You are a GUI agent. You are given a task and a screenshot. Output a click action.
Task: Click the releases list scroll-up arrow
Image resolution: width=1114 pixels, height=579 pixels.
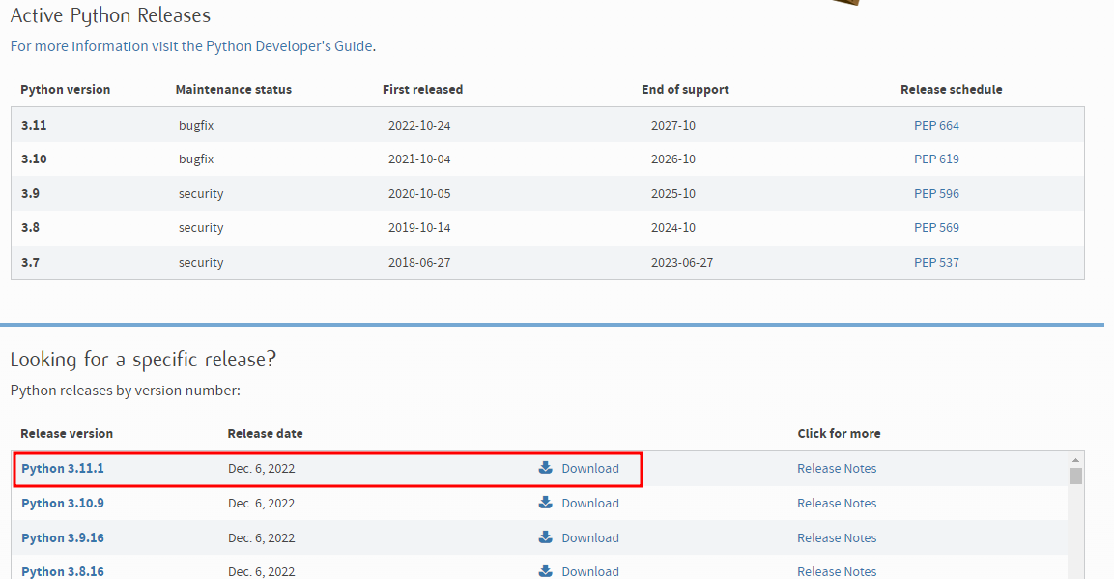[1075, 460]
